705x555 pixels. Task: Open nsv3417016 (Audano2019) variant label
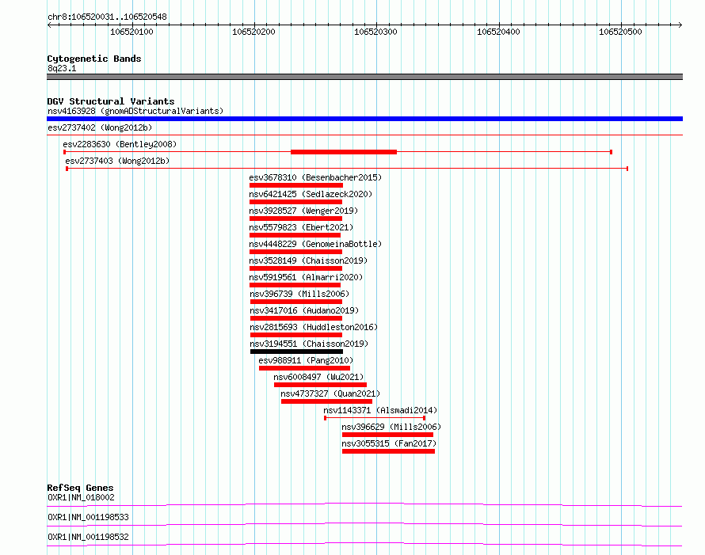click(304, 310)
